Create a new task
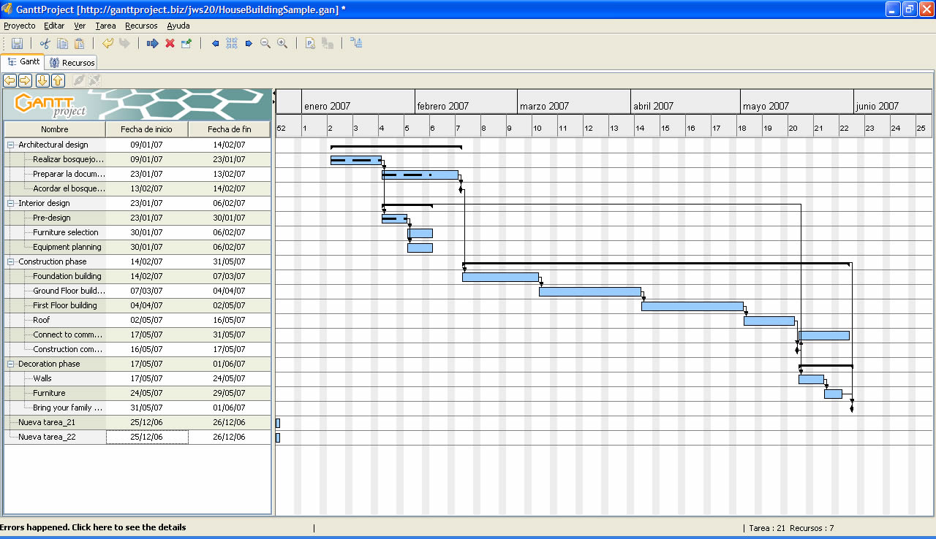Viewport: 936px width, 539px height. tap(154, 43)
